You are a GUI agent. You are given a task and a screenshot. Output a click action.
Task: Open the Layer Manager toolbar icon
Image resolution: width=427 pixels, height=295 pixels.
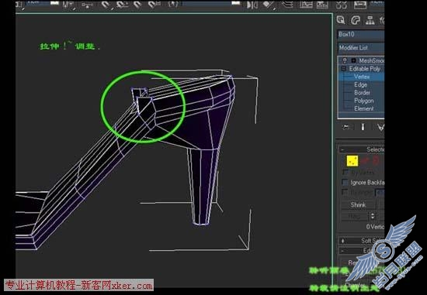(287, 5)
